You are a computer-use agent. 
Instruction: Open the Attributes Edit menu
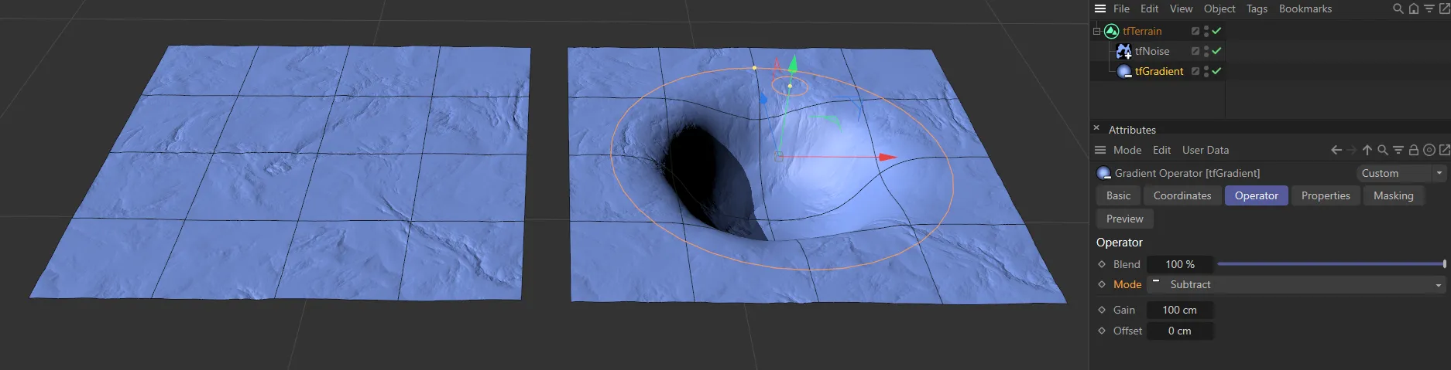(x=1161, y=150)
